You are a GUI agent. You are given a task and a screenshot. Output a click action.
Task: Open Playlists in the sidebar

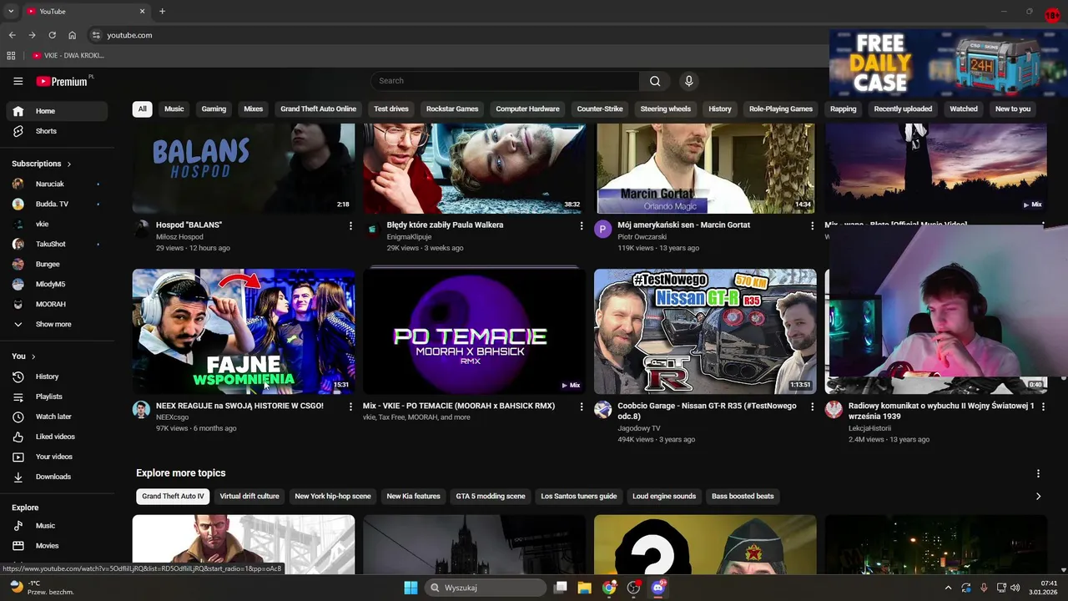point(57,396)
